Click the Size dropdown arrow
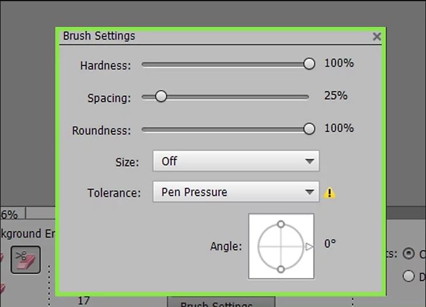 coord(309,161)
